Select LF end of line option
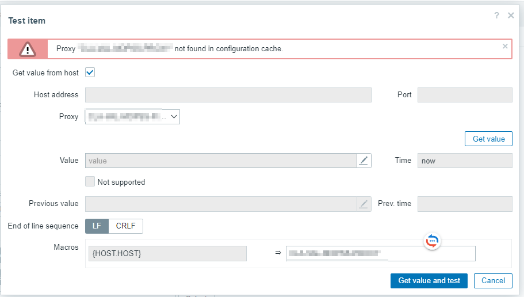 (x=97, y=226)
